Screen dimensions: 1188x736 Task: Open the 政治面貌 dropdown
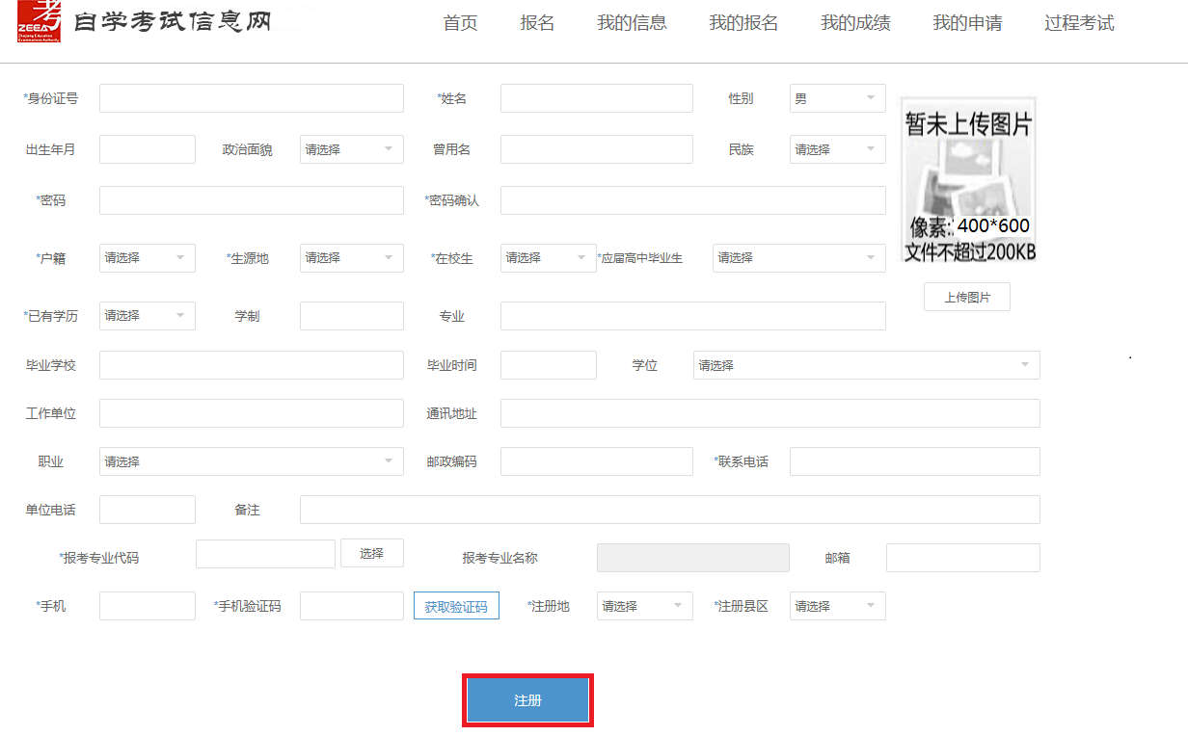tap(351, 149)
